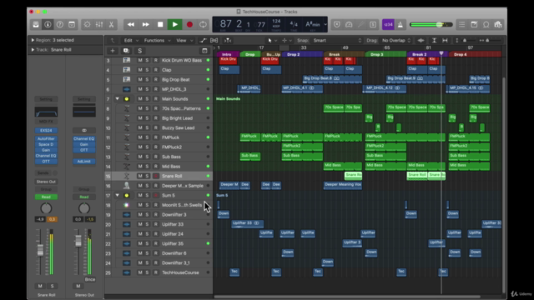Screen dimensions: 534x300
Task: Solo the Sub Bass track
Action: (x=147, y=157)
